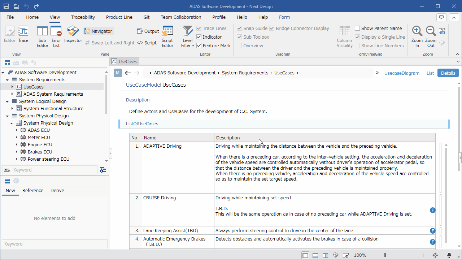Toggle the Feature Mark checkbox
This screenshot has width=462, height=260.
(199, 45)
